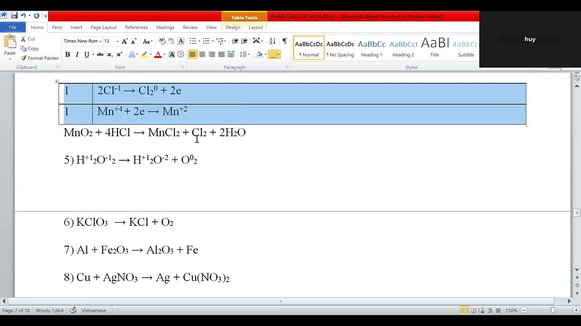Toggle bold formatting
The width and height of the screenshot is (581, 326).
tap(68, 54)
